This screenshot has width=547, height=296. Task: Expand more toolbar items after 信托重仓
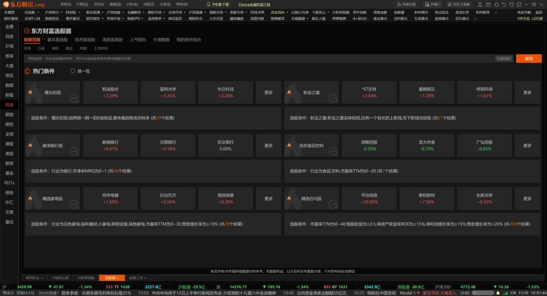475,18
